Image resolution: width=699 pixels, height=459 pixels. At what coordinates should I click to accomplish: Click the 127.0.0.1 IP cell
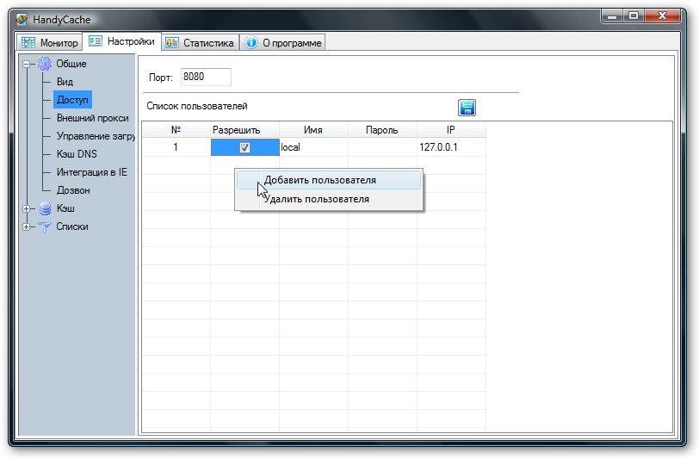pyautogui.click(x=439, y=147)
